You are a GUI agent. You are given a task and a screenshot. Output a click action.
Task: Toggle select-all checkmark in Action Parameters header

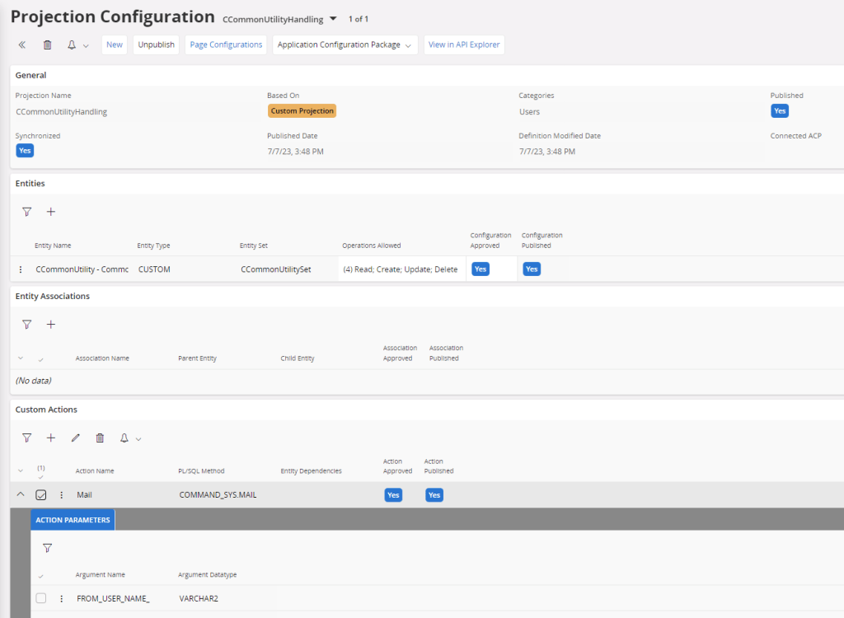tap(41, 576)
